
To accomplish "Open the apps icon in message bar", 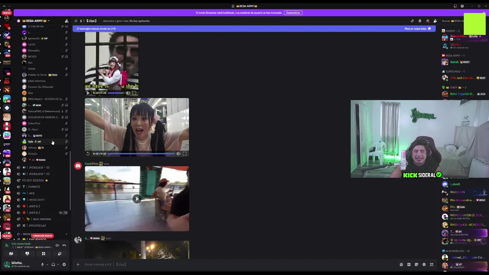I will [x=432, y=264].
